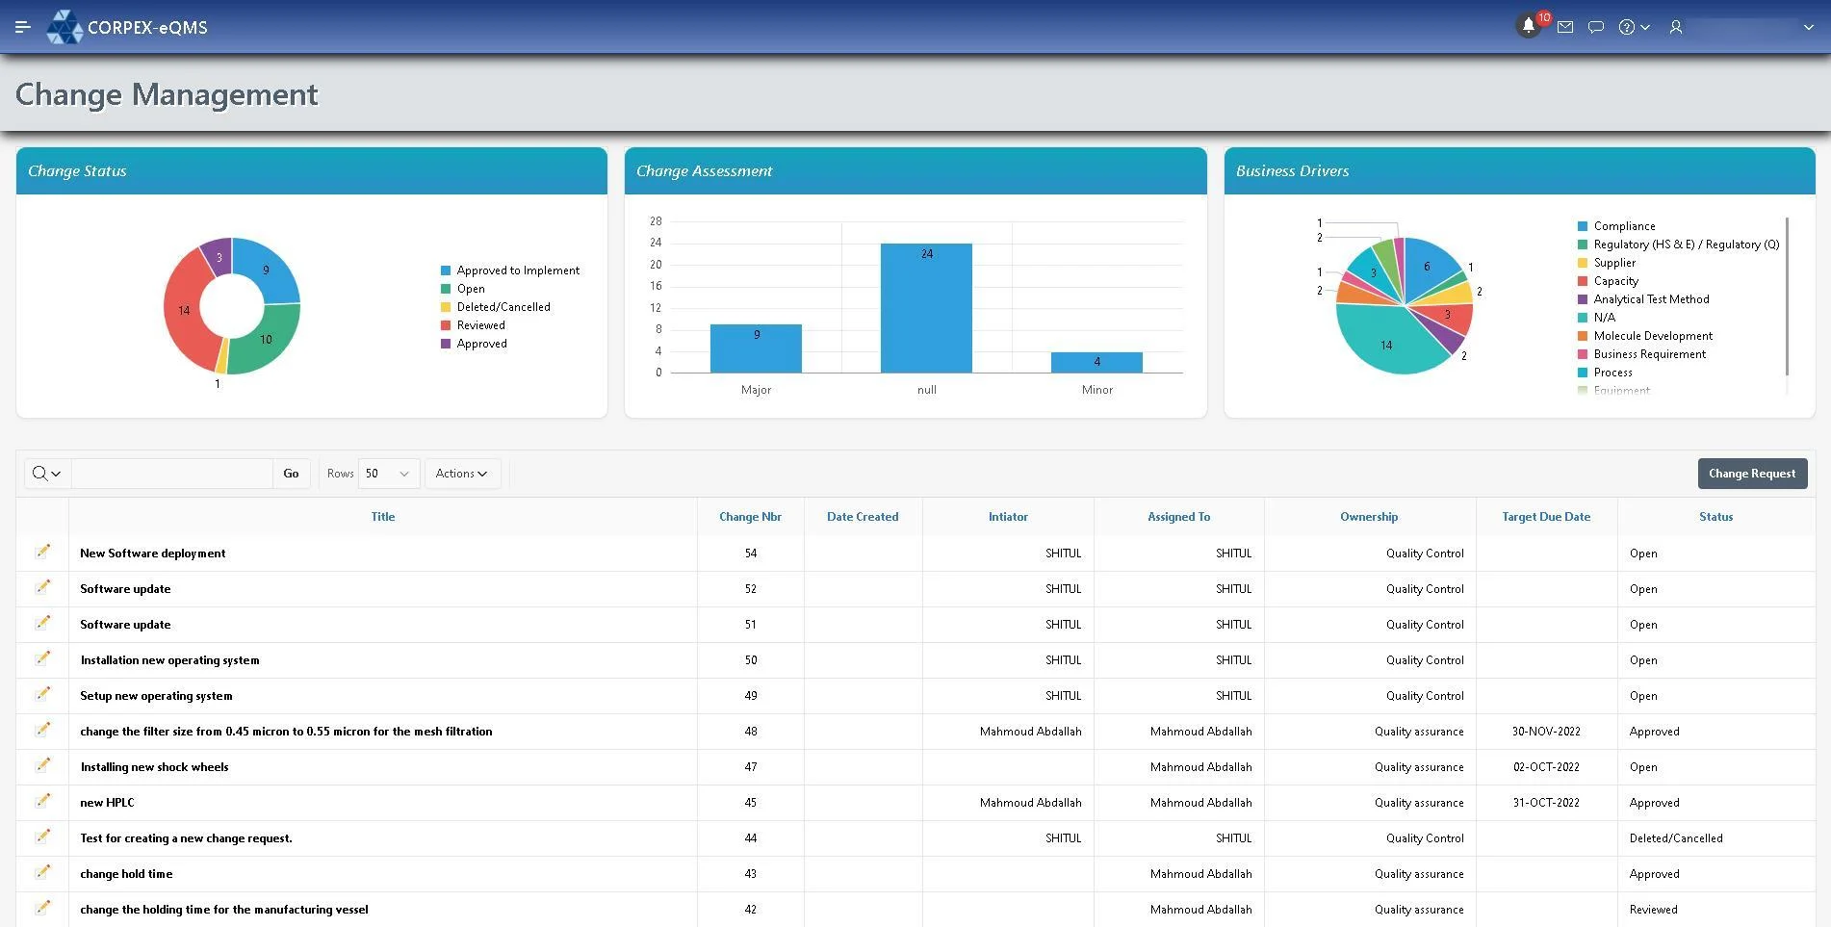The height and width of the screenshot is (927, 1831).
Task: Click edit pencil for New Software deployment
Action: tap(43, 552)
